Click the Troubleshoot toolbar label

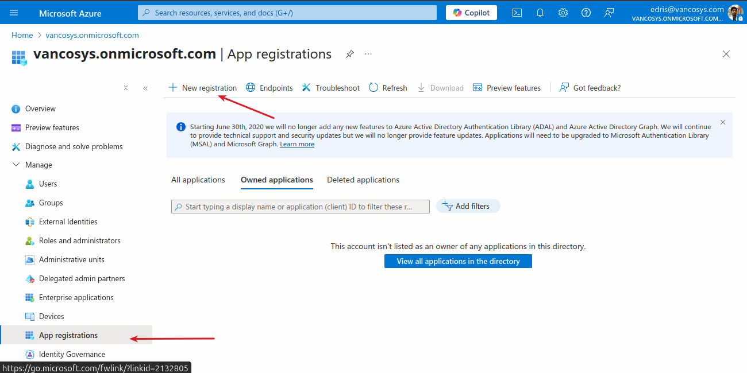click(338, 88)
